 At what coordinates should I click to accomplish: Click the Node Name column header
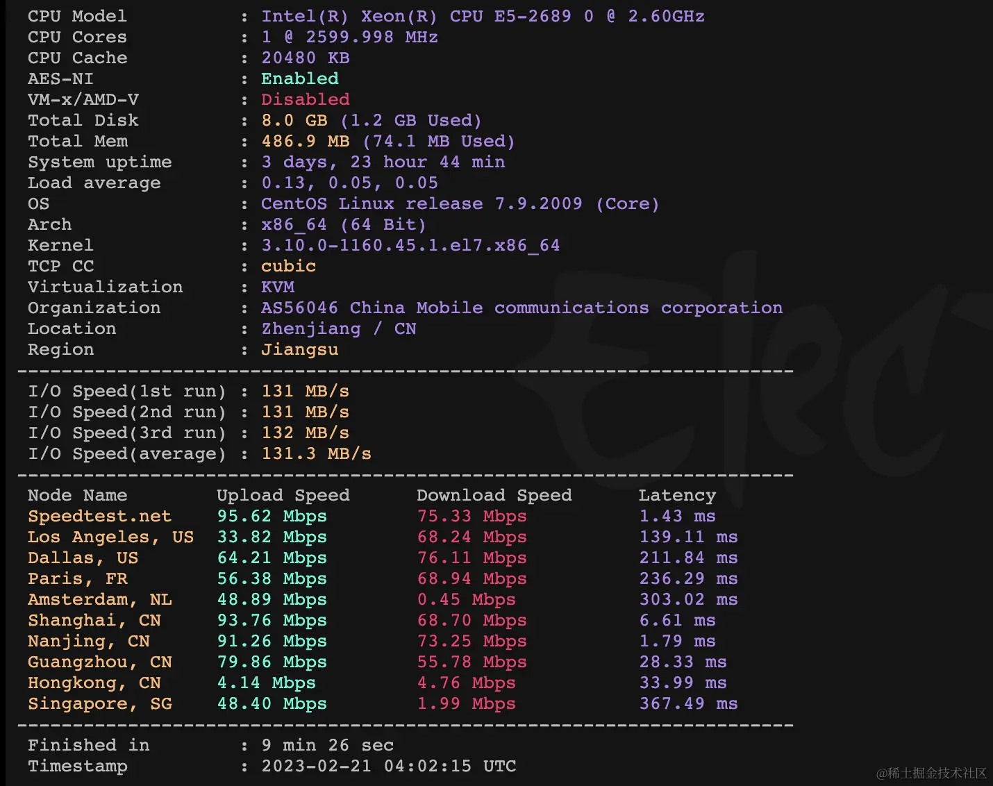point(78,495)
